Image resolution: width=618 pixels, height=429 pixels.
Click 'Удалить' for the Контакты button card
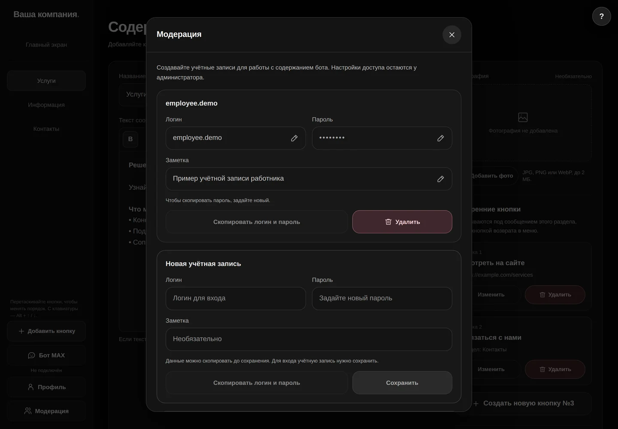tap(555, 369)
